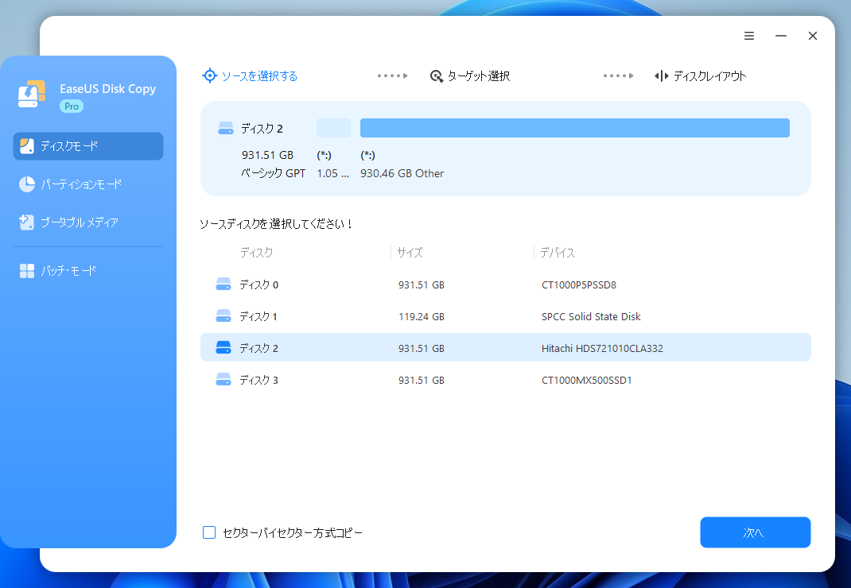The height and width of the screenshot is (588, 851).
Task: Click the ディスクレイアウト step icon
Action: (661, 76)
